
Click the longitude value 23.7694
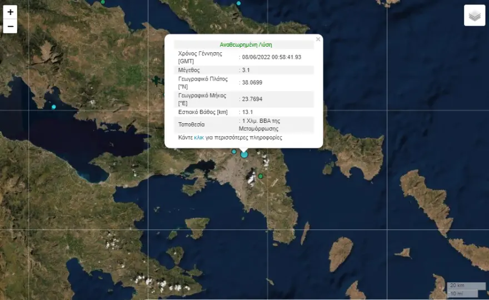pyautogui.click(x=252, y=99)
